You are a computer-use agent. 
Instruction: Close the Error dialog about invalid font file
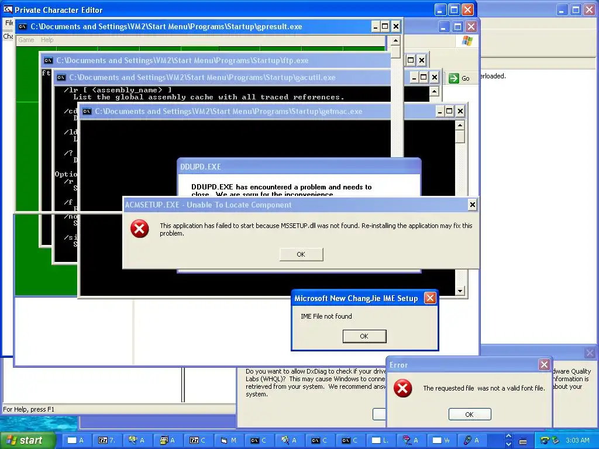click(544, 365)
